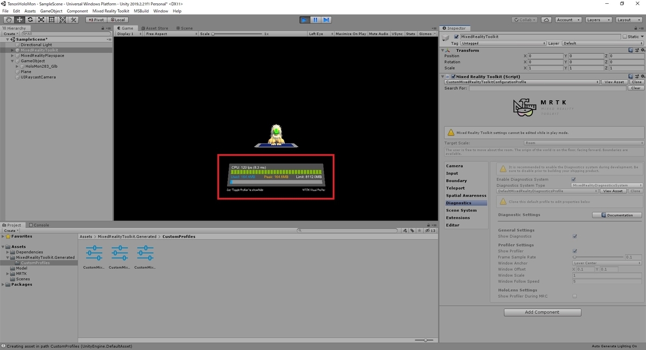The width and height of the screenshot is (646, 350).
Task: Select the Spatial Awareness settings tab
Action: click(466, 195)
